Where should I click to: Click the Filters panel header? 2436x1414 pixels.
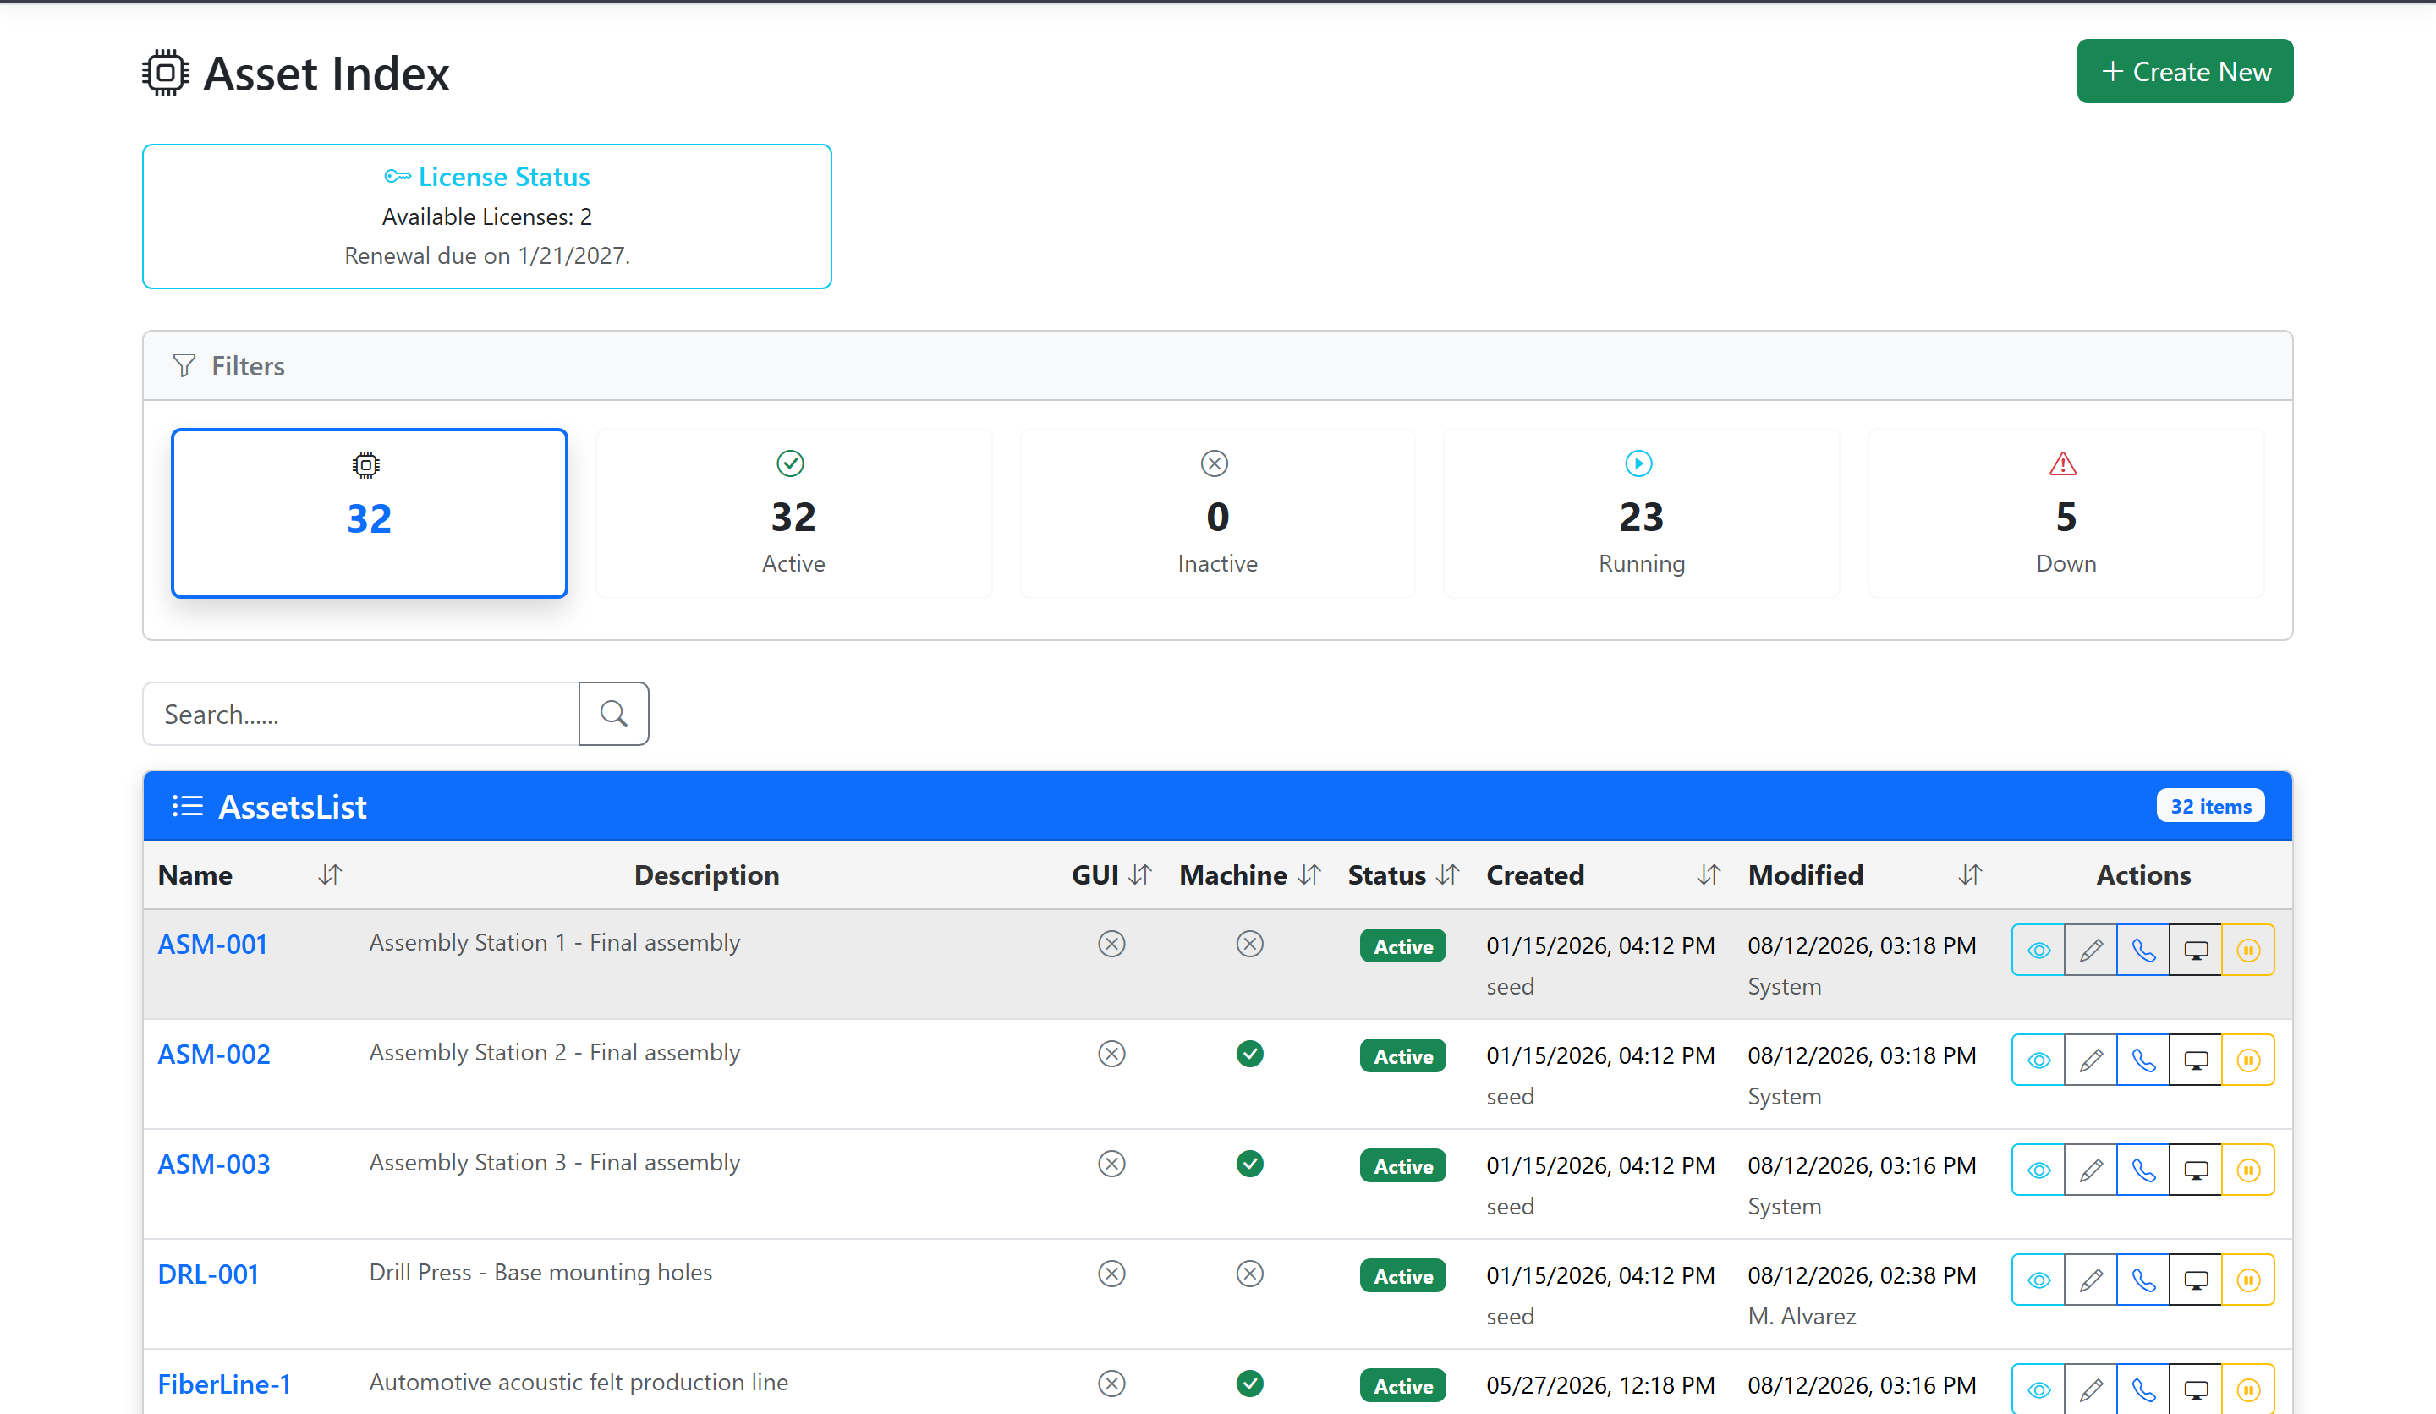coord(1217,365)
